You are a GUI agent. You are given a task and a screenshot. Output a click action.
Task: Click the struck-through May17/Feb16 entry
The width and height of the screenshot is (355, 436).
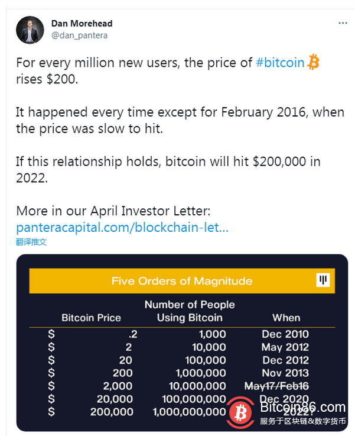pos(285,386)
